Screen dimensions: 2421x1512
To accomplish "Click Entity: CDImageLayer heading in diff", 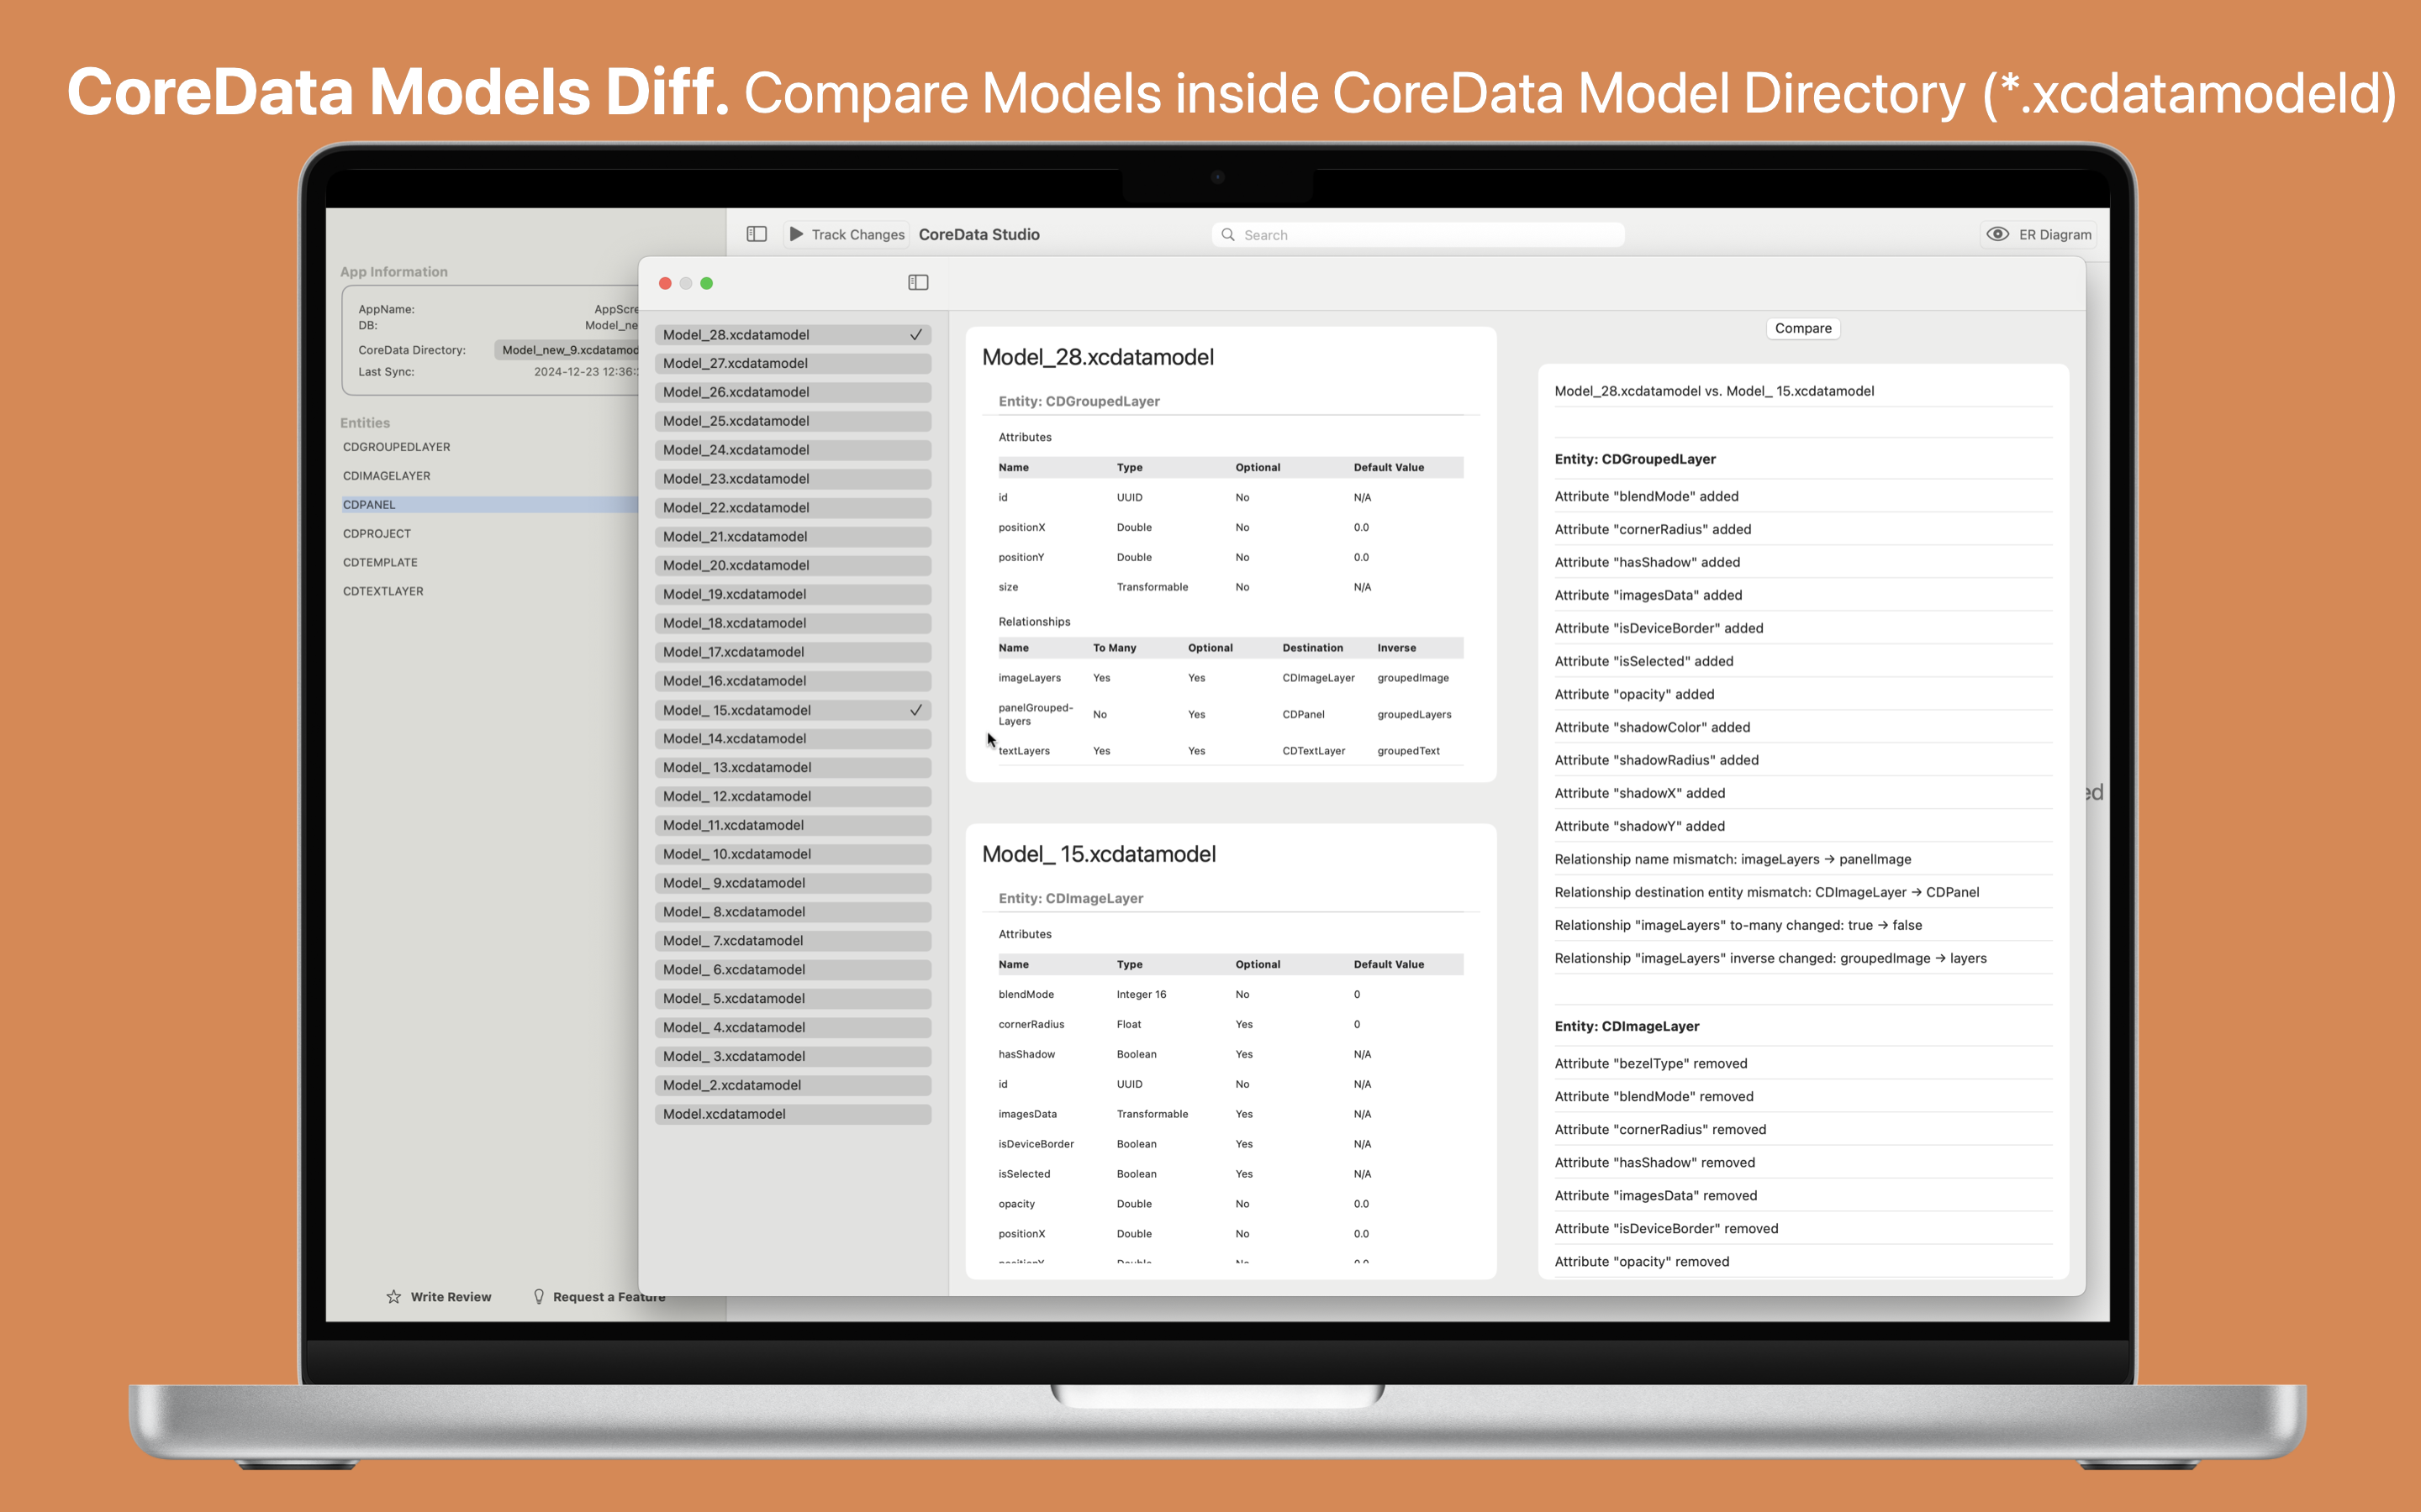I will point(1627,1026).
